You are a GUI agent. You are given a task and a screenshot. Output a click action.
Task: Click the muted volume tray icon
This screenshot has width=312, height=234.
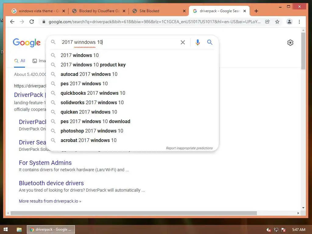pyautogui.click(x=268, y=230)
